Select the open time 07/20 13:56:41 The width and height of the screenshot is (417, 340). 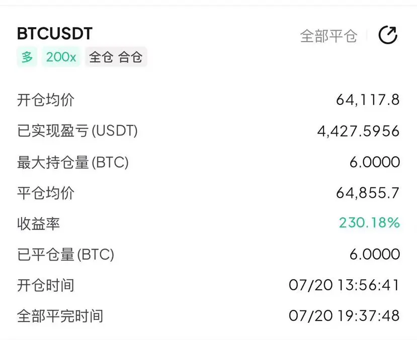(x=344, y=285)
